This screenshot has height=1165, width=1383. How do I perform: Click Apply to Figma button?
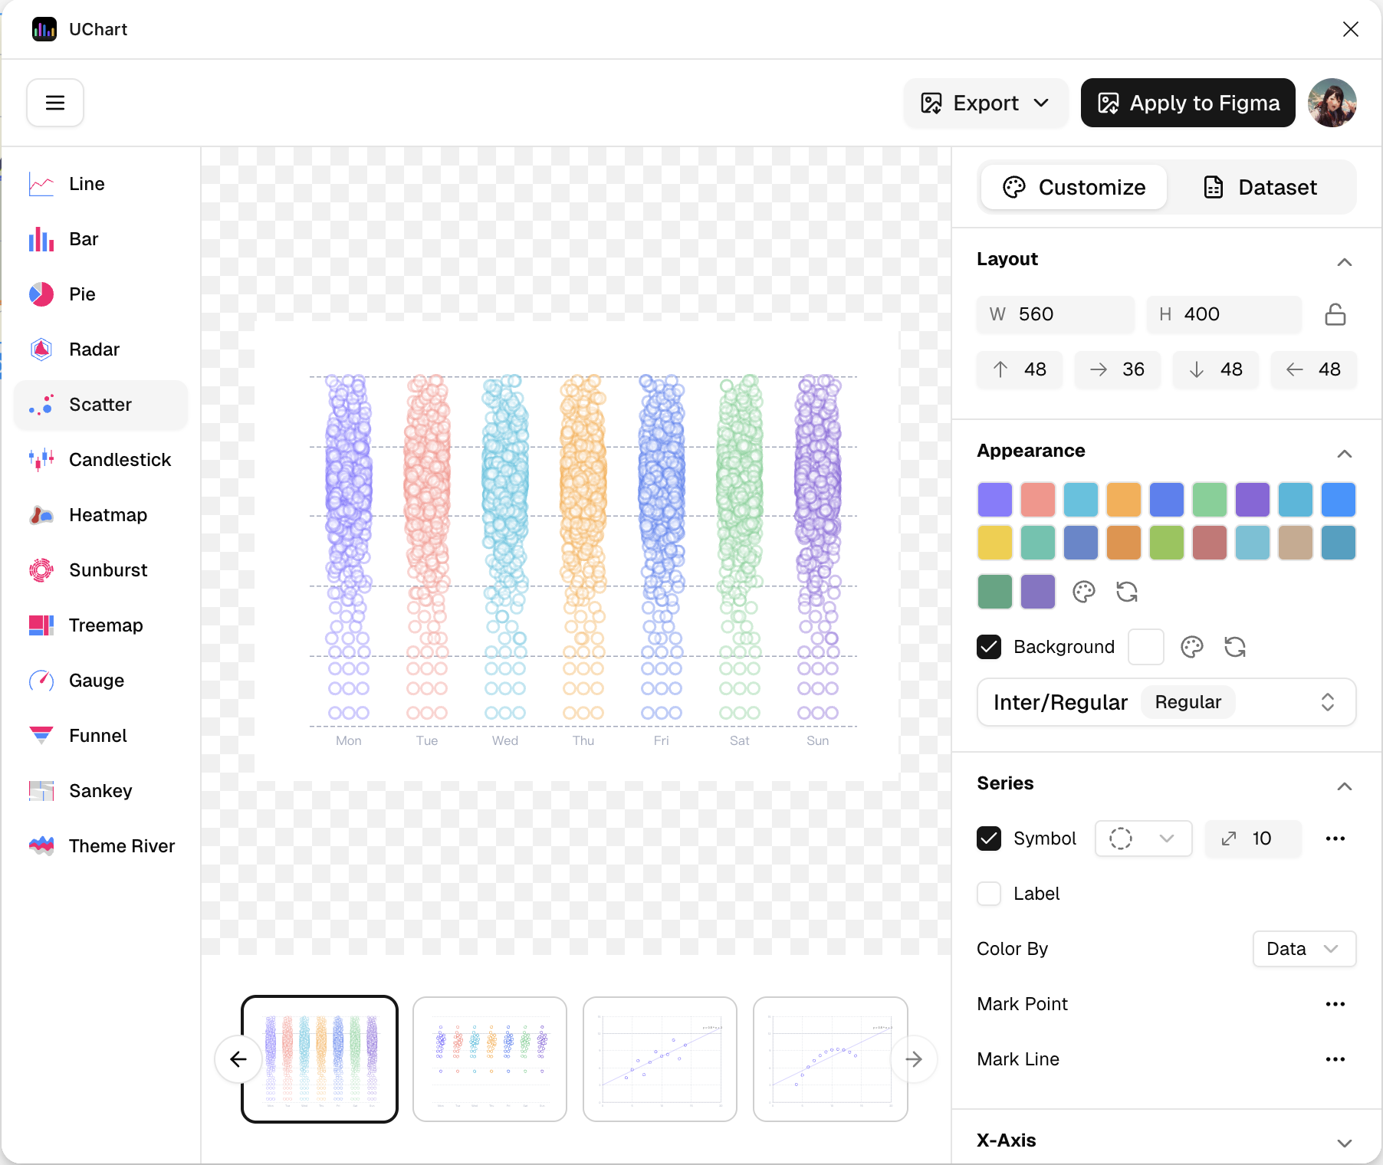1188,103
